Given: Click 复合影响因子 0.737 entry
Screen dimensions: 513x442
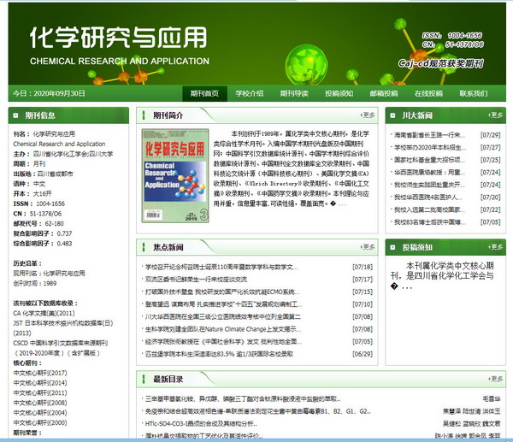Looking at the screenshot, I should [x=43, y=234].
